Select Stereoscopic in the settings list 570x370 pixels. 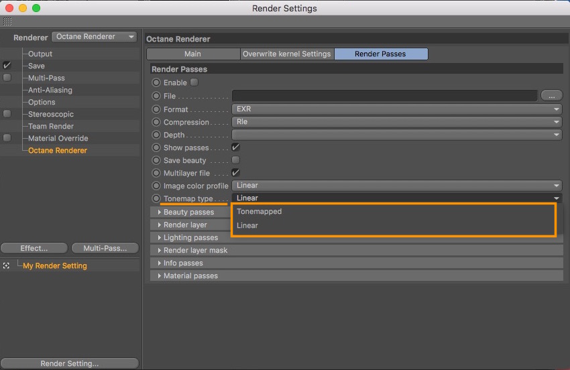[51, 114]
